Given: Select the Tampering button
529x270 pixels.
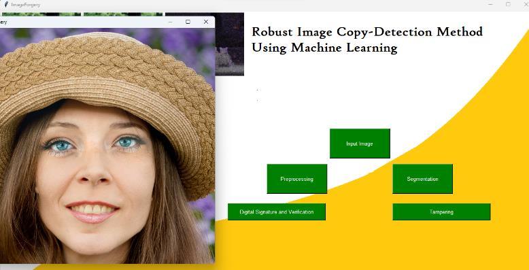Looking at the screenshot, I should [441, 212].
